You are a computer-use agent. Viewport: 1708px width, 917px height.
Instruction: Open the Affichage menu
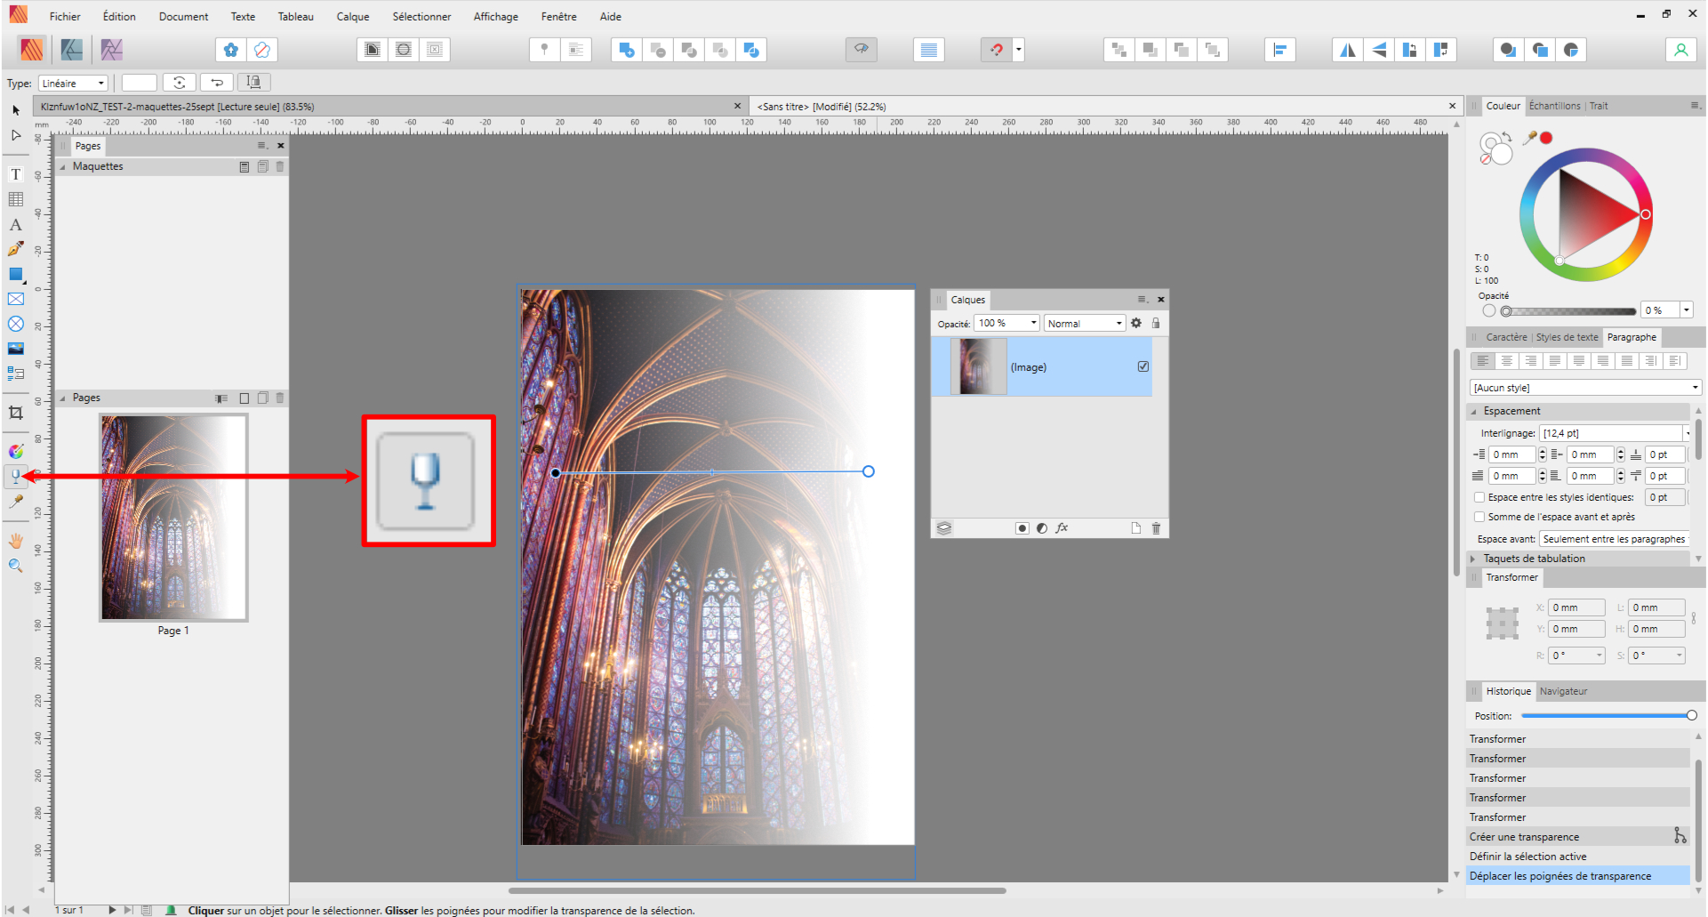click(x=496, y=16)
